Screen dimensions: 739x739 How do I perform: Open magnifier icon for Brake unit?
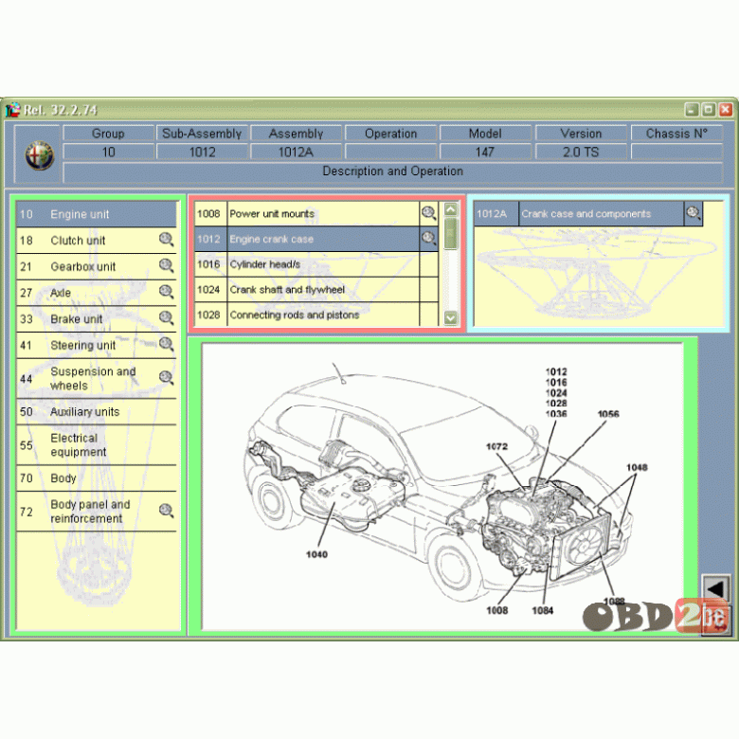coord(166,318)
